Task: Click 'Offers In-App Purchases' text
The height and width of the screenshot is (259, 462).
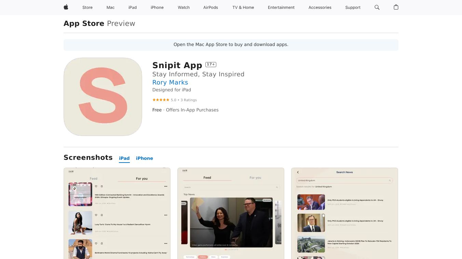Action: [192, 110]
